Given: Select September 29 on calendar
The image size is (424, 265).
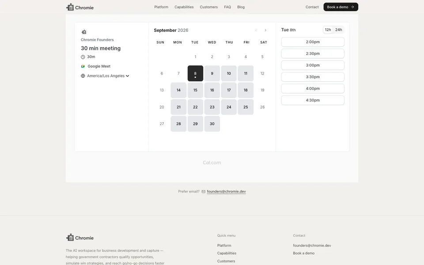Looking at the screenshot, I should pos(195,124).
